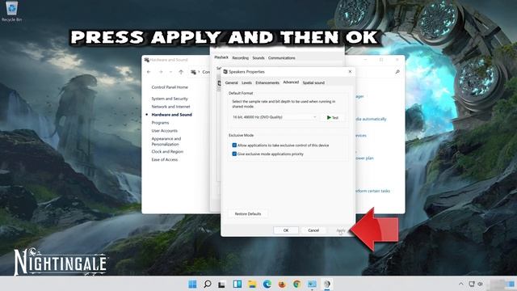Open the Spatial sound tab

[313, 82]
